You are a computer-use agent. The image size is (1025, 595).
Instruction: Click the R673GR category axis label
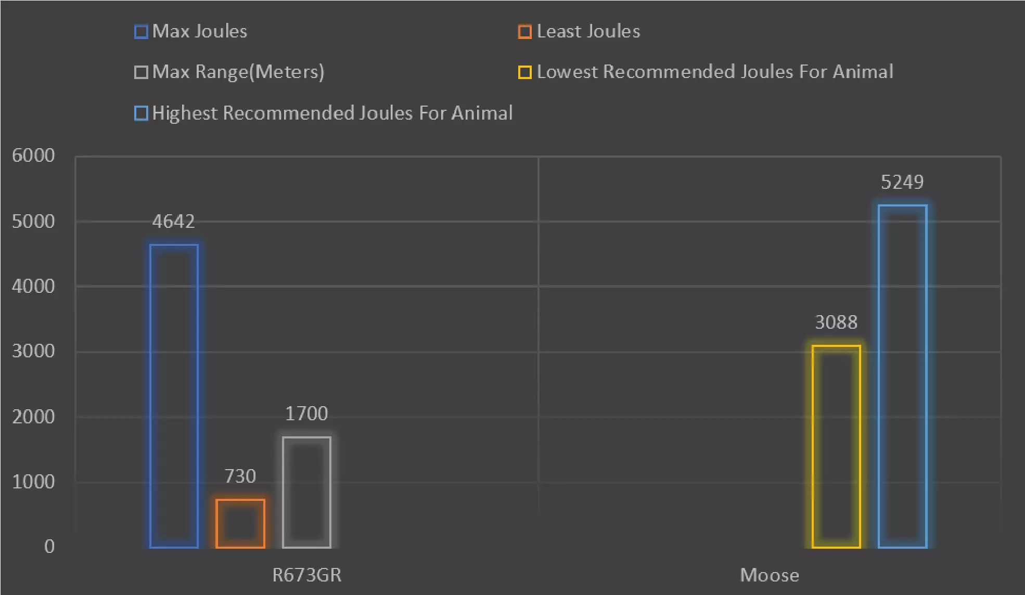coord(307,575)
